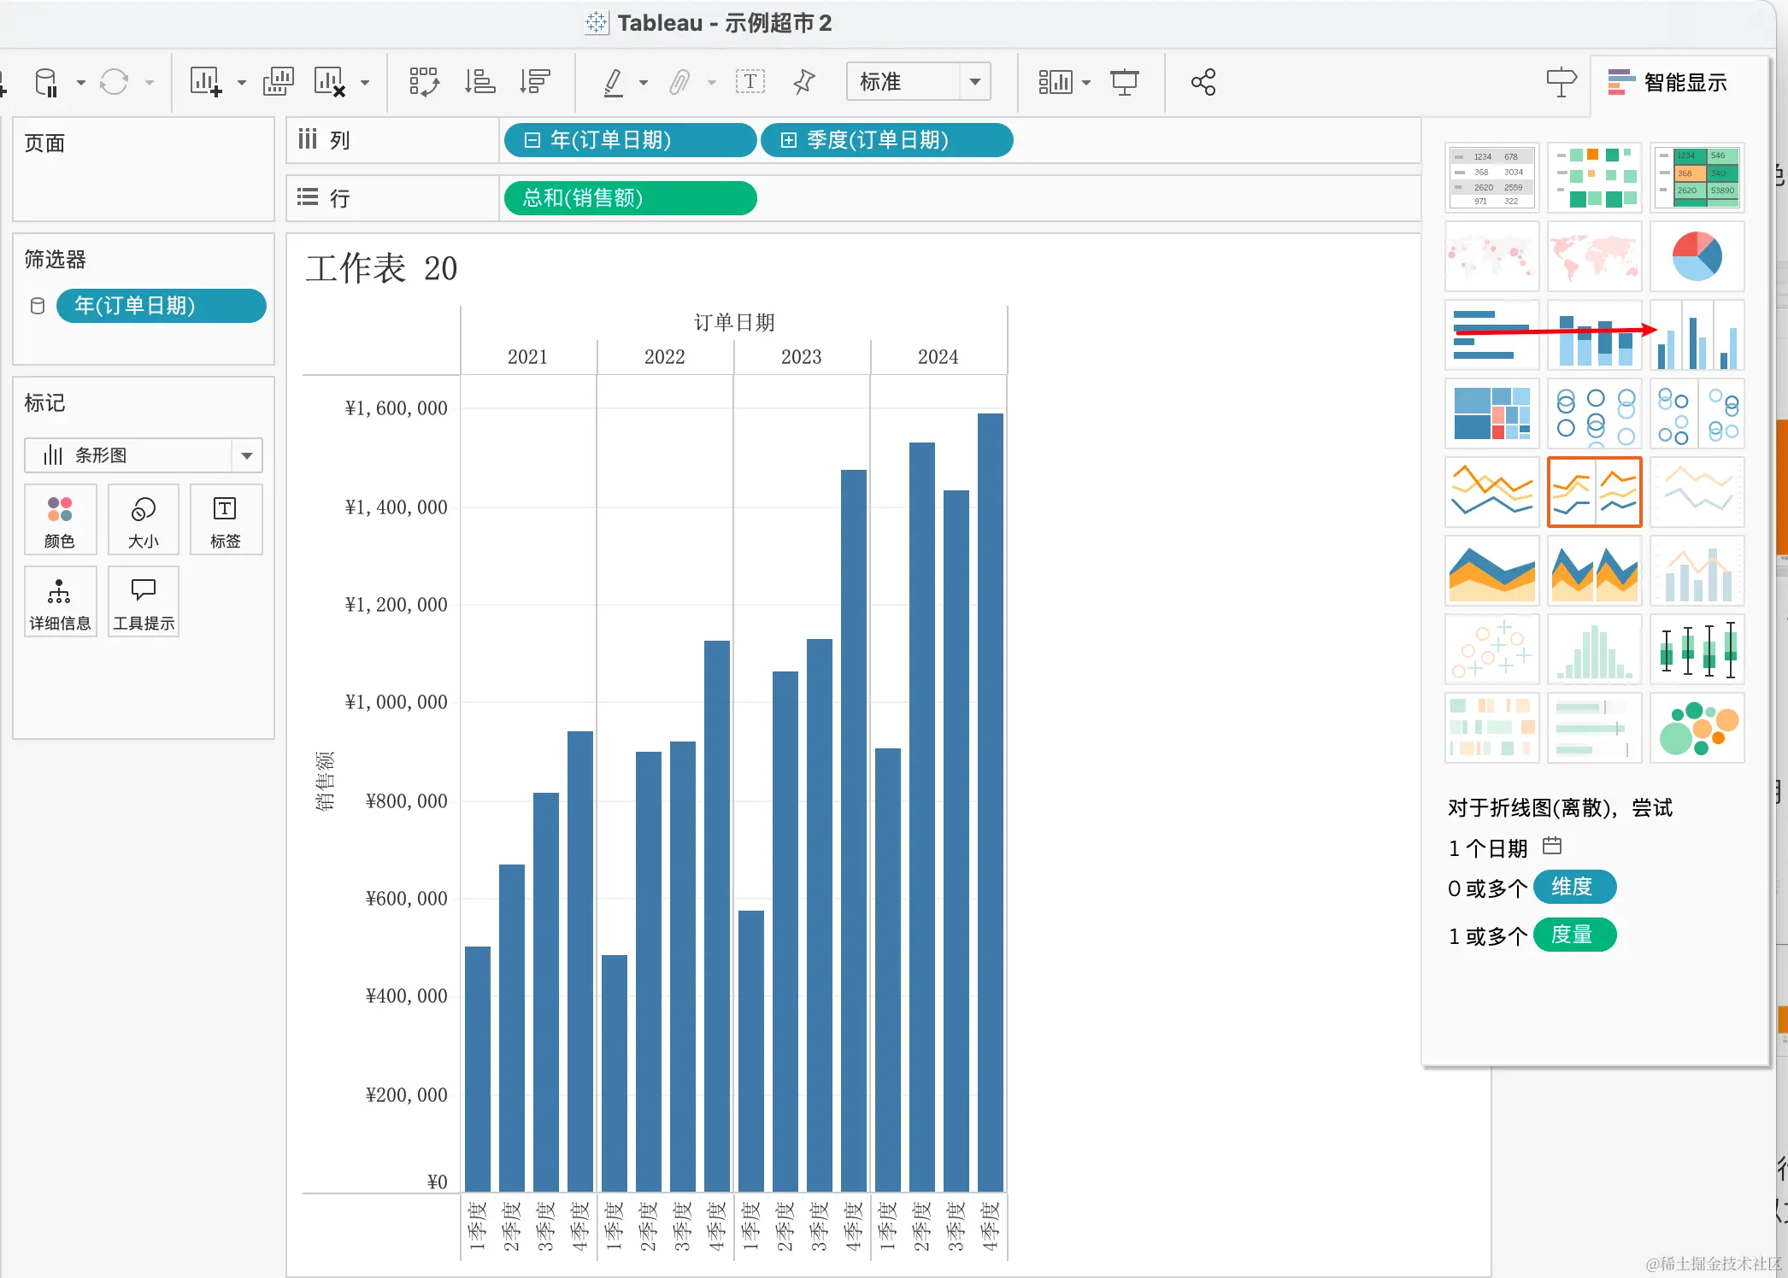Toggle the 智能显示 panel
Screen dimensions: 1788x1278
(x=1667, y=82)
